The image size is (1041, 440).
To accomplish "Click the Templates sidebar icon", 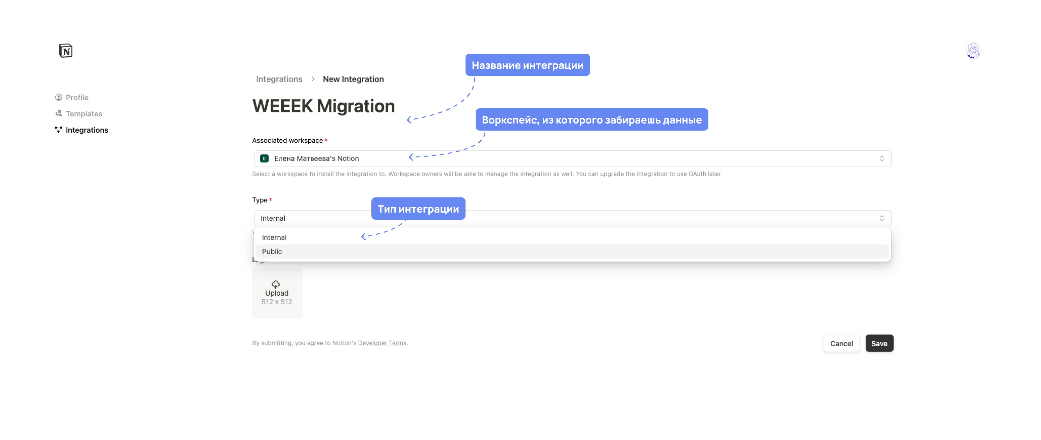I will tap(59, 114).
